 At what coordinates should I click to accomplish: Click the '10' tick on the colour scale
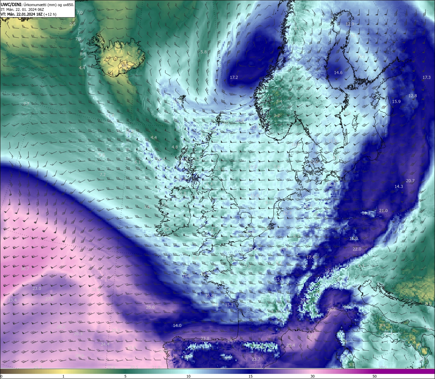(x=188, y=376)
